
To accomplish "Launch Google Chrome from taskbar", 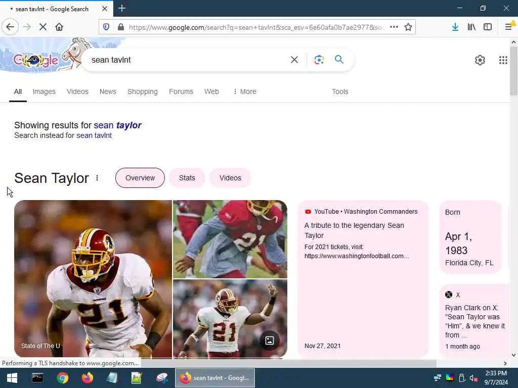I will coord(62,378).
